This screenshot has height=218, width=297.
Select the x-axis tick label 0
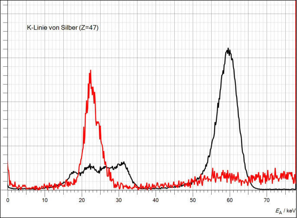tap(8, 200)
